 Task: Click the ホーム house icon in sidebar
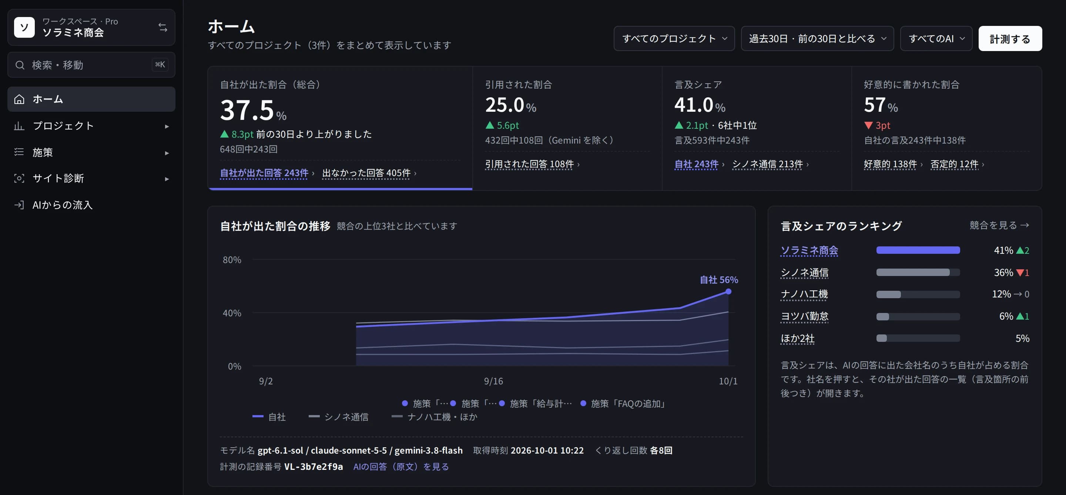point(19,99)
